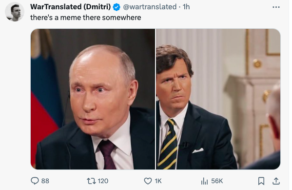Bookmark this tweet
Screen dimensions: 292x190
261,181
